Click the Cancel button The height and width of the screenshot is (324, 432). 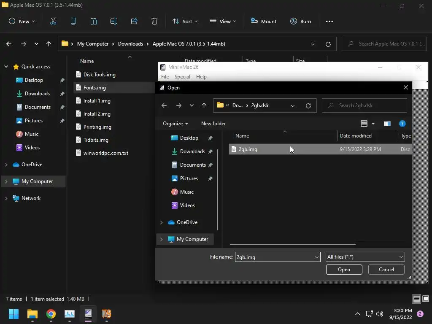coord(386,270)
